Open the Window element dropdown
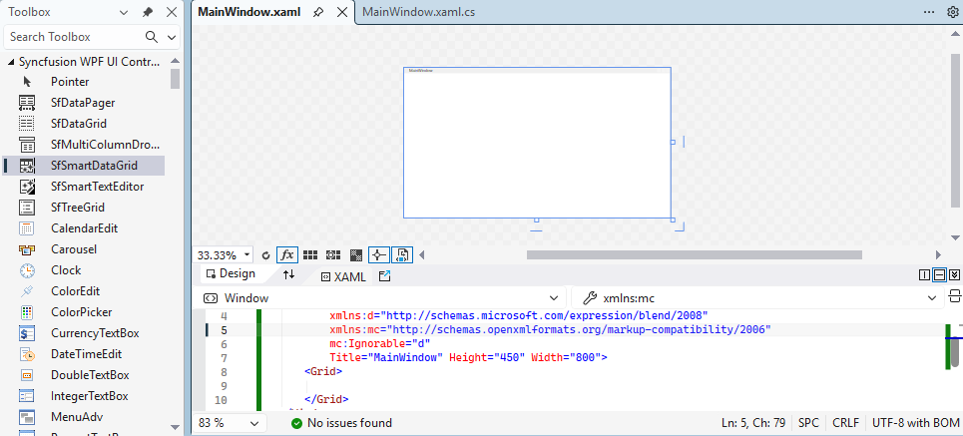 coord(554,298)
